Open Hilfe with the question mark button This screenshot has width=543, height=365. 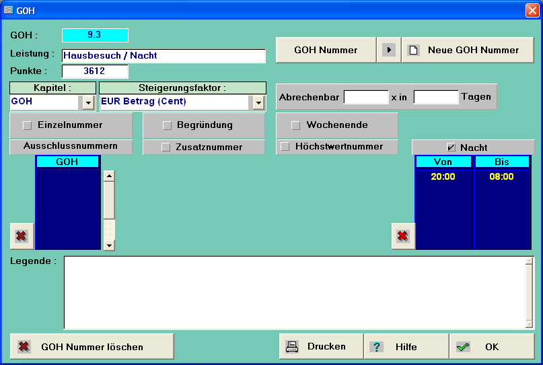[406, 347]
